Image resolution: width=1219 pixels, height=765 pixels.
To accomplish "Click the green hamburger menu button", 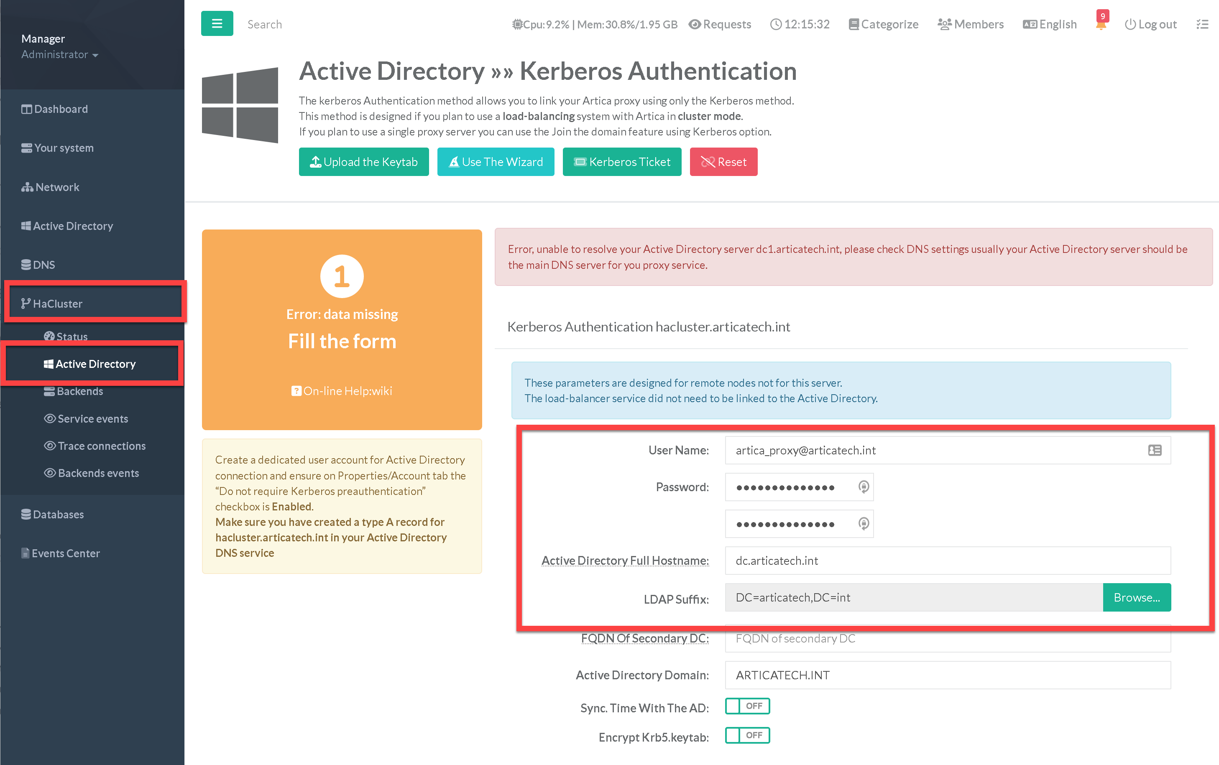I will coord(217,24).
